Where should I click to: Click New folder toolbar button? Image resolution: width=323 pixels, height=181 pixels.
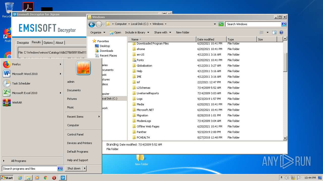tap(183, 32)
